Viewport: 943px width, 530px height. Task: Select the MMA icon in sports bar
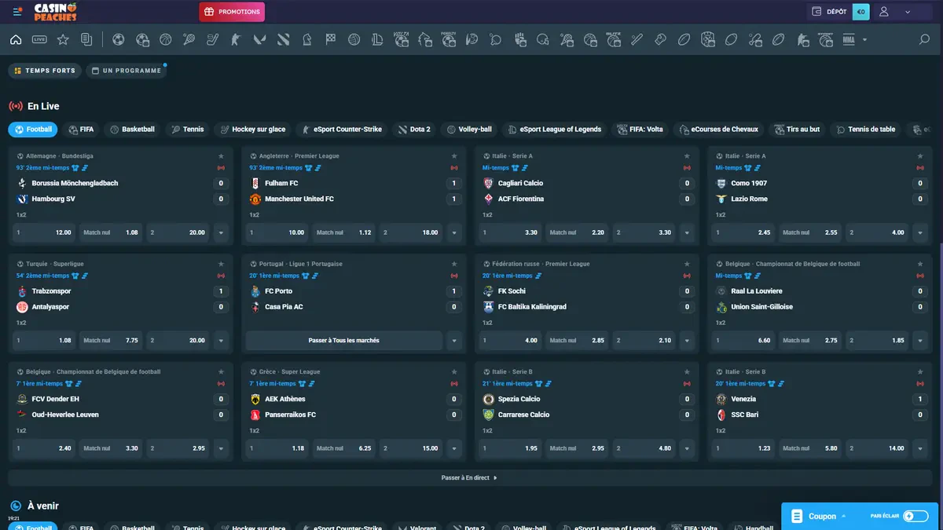[x=849, y=39]
